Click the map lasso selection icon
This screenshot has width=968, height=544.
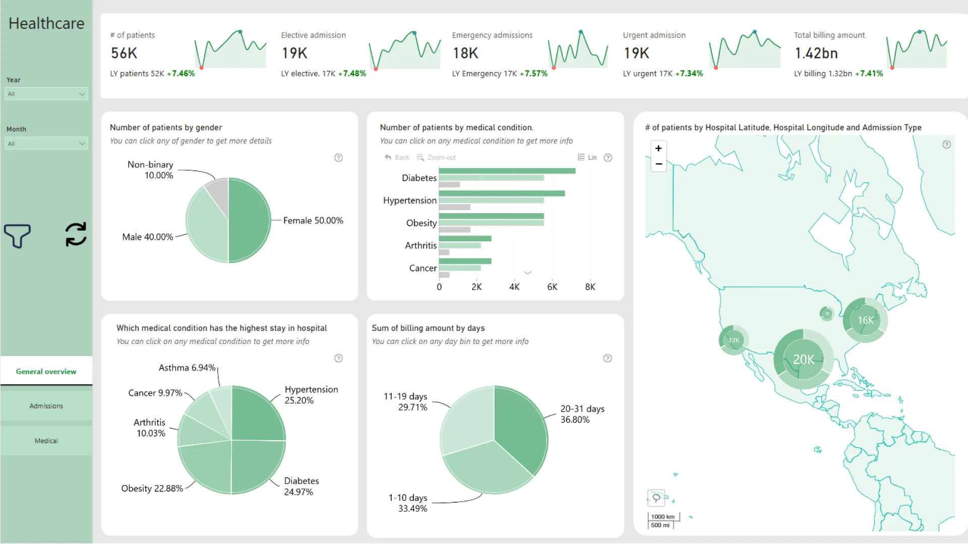click(656, 498)
